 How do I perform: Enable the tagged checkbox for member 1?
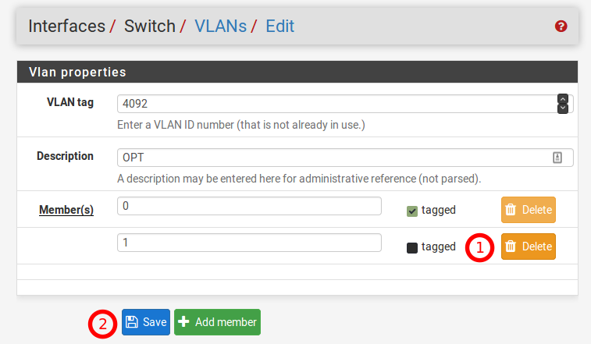412,247
